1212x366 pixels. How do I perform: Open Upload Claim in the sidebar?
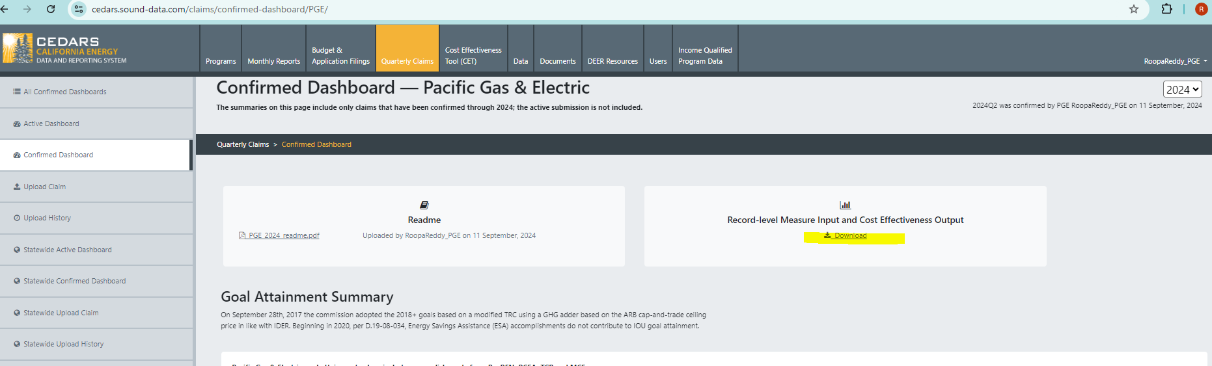44,187
